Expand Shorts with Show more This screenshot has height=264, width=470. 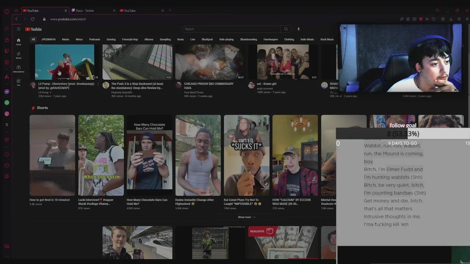click(x=246, y=217)
